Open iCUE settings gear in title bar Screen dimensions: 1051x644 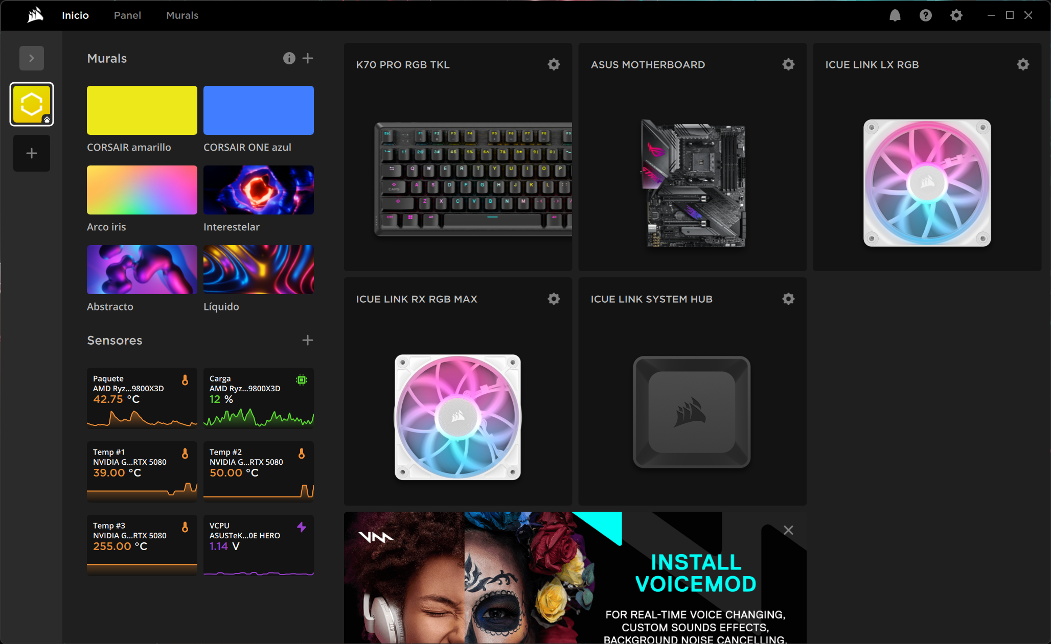tap(956, 15)
